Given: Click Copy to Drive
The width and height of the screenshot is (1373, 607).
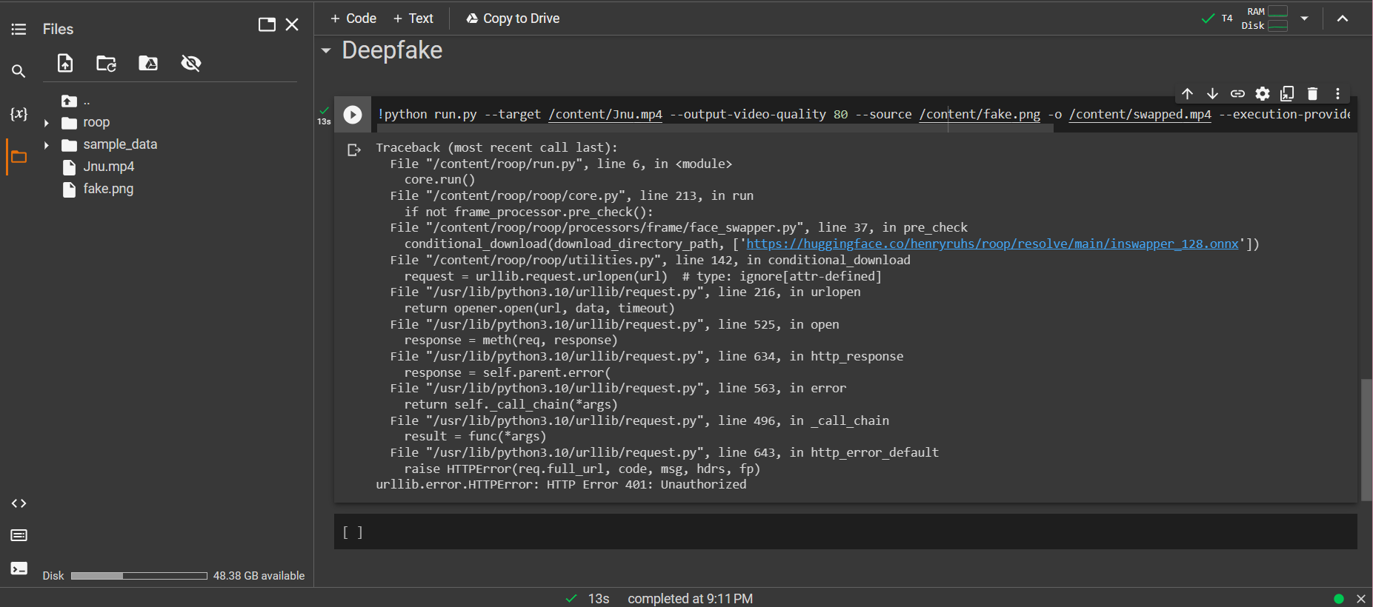Looking at the screenshot, I should pos(513,19).
